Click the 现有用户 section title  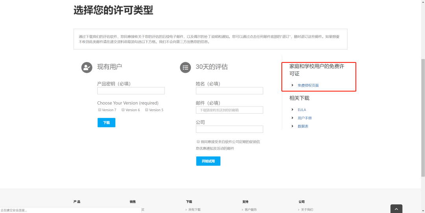(x=109, y=66)
